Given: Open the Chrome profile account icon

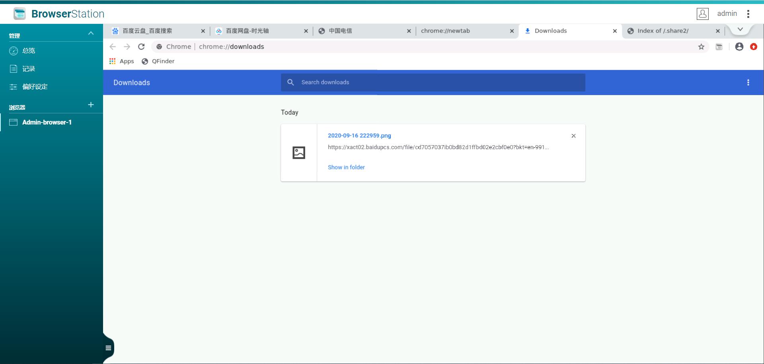Looking at the screenshot, I should click(x=739, y=47).
